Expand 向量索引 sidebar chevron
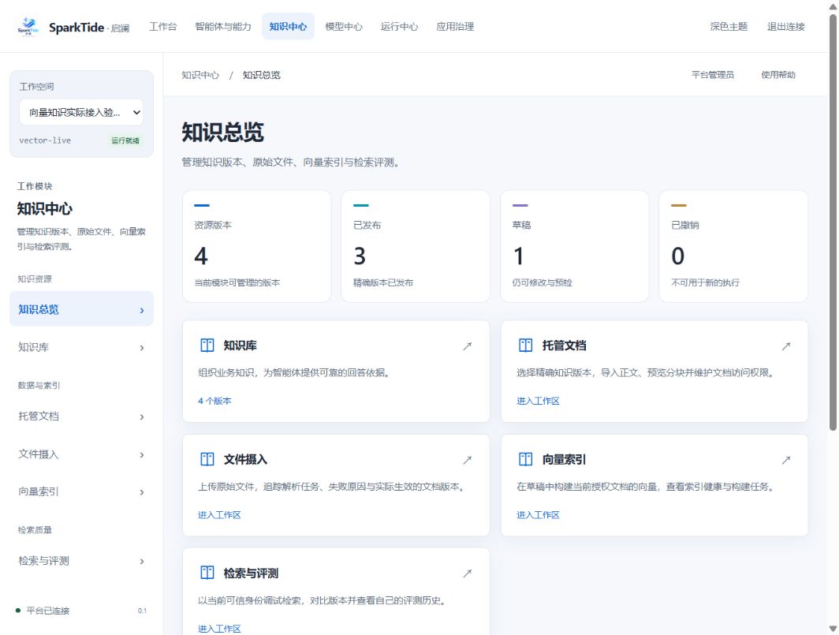The height and width of the screenshot is (635, 839). click(142, 492)
